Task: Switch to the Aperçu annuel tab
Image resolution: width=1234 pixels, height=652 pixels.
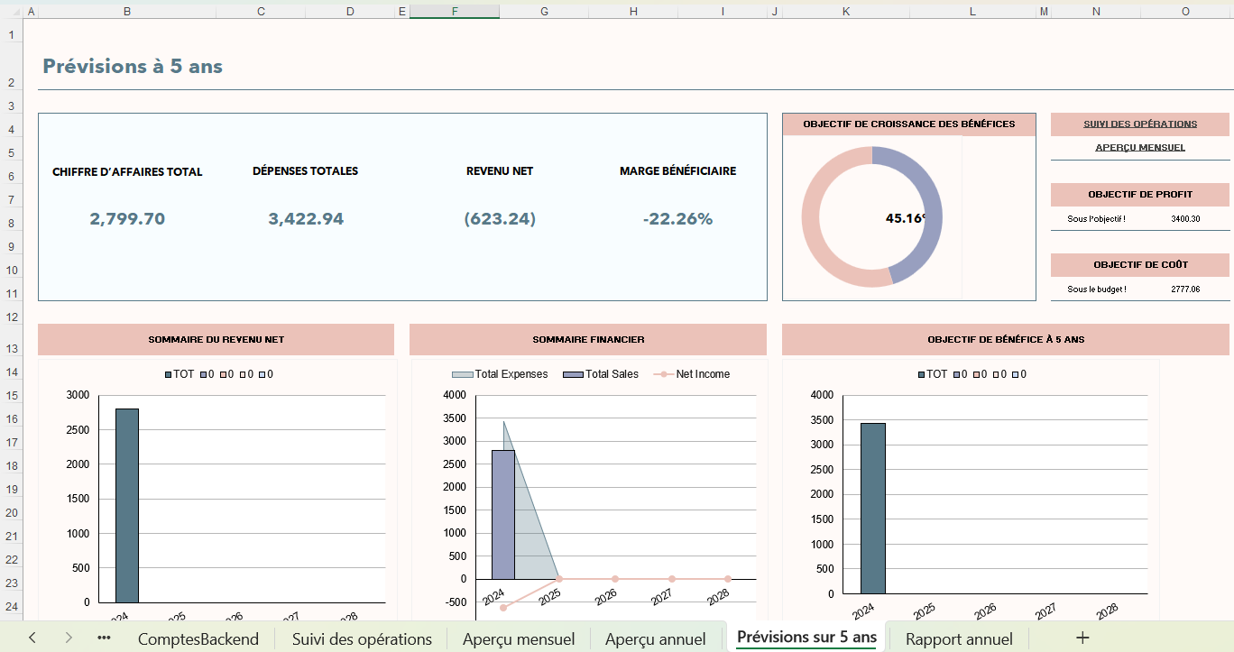Action: coord(656,638)
